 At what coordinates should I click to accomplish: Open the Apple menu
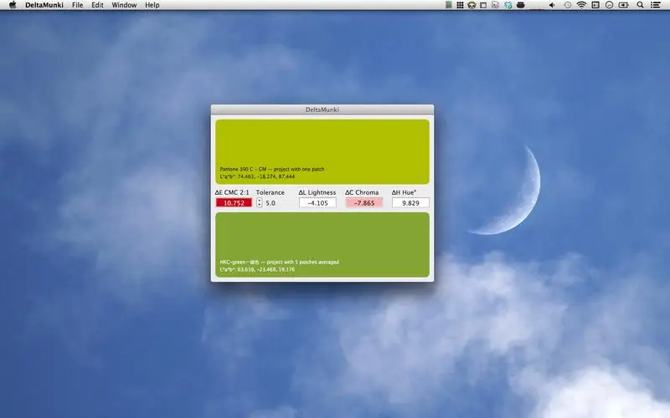tap(13, 5)
